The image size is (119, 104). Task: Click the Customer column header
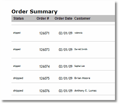point(82,18)
